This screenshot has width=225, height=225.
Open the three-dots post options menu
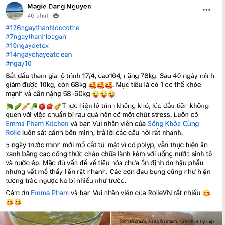click(206, 10)
